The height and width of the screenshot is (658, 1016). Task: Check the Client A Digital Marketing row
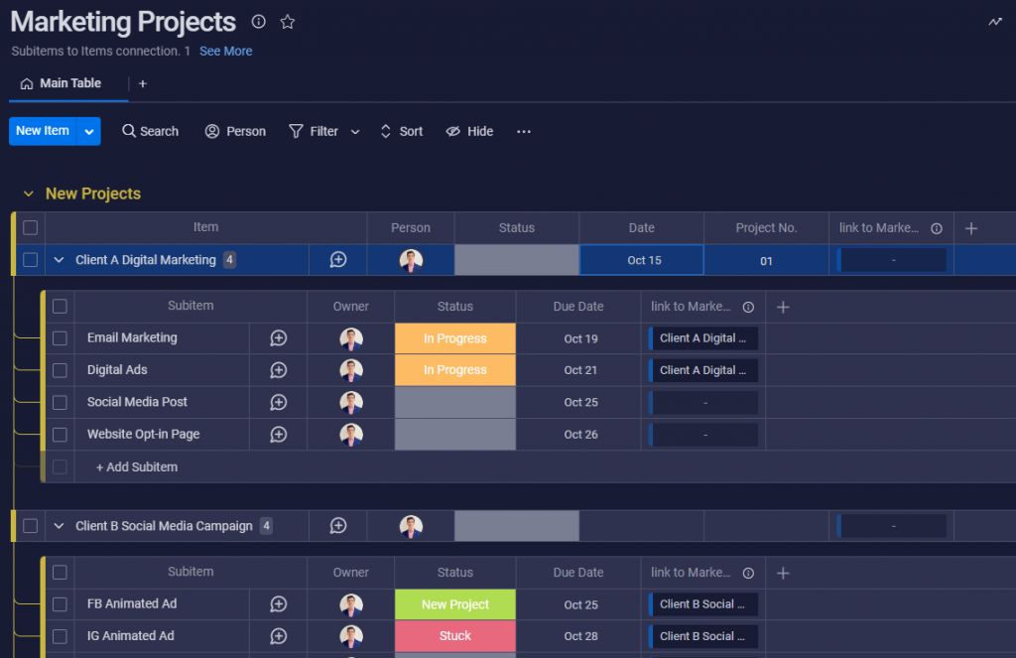(31, 260)
